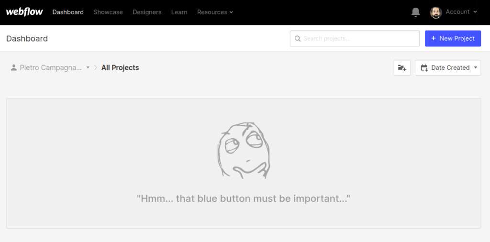
Task: Expand the Pietro Campagna workspace switcher
Action: click(50, 67)
